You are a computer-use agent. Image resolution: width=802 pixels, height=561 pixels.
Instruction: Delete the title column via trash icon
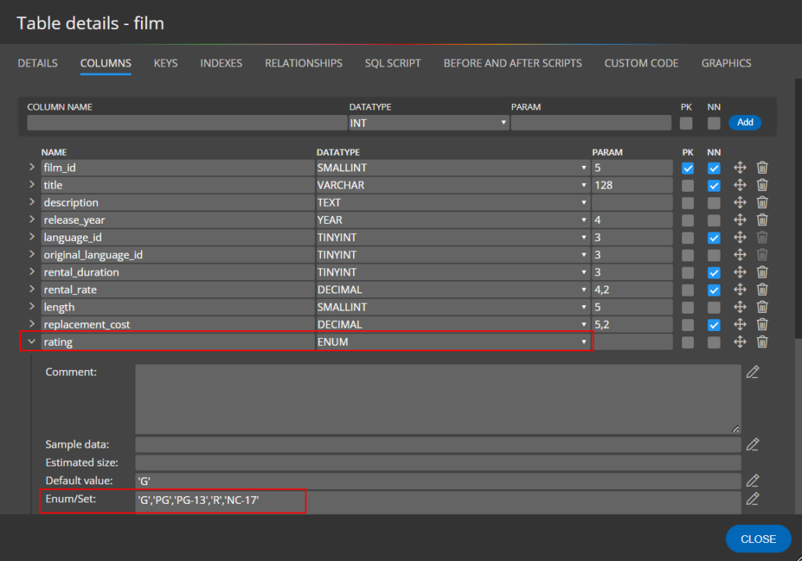click(762, 185)
